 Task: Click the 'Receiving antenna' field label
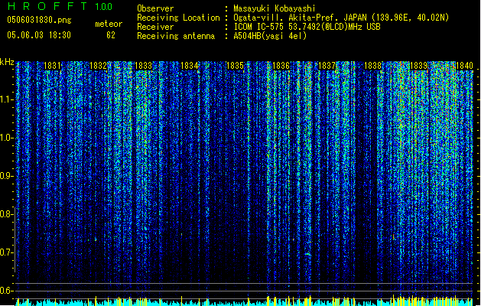[x=176, y=36]
